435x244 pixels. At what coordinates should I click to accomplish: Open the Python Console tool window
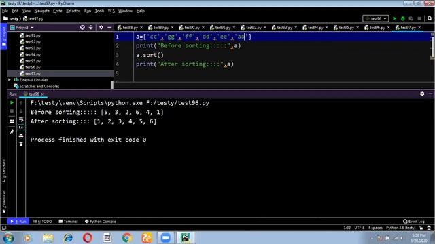coord(100,222)
